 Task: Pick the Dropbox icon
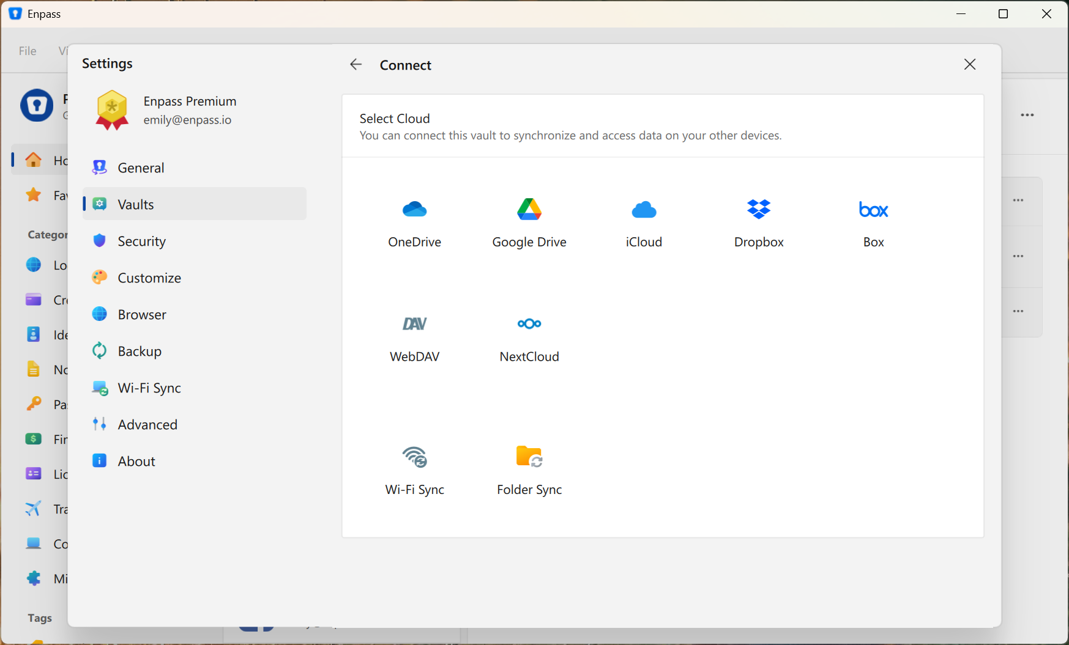pos(759,210)
